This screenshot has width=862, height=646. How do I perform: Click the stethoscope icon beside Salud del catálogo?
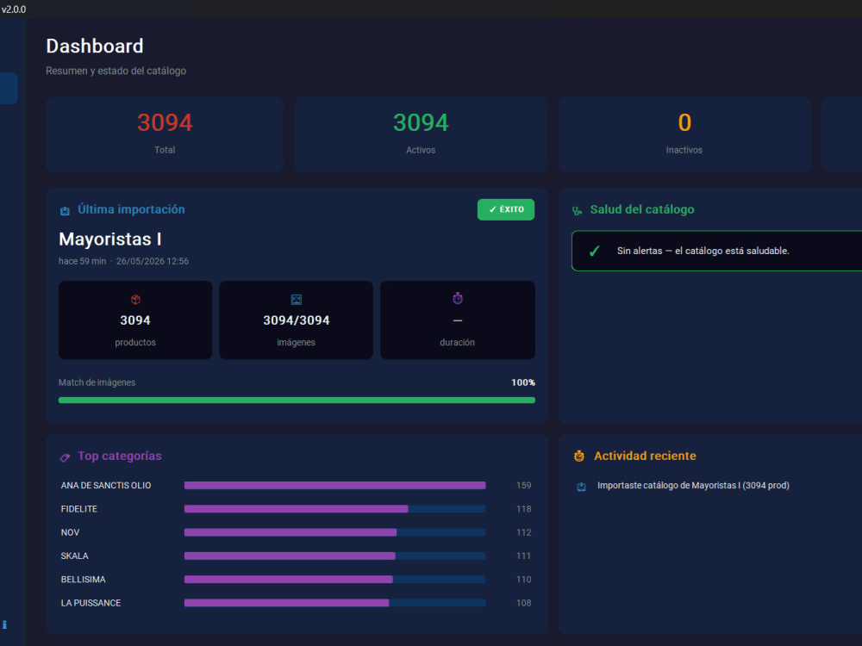click(577, 211)
